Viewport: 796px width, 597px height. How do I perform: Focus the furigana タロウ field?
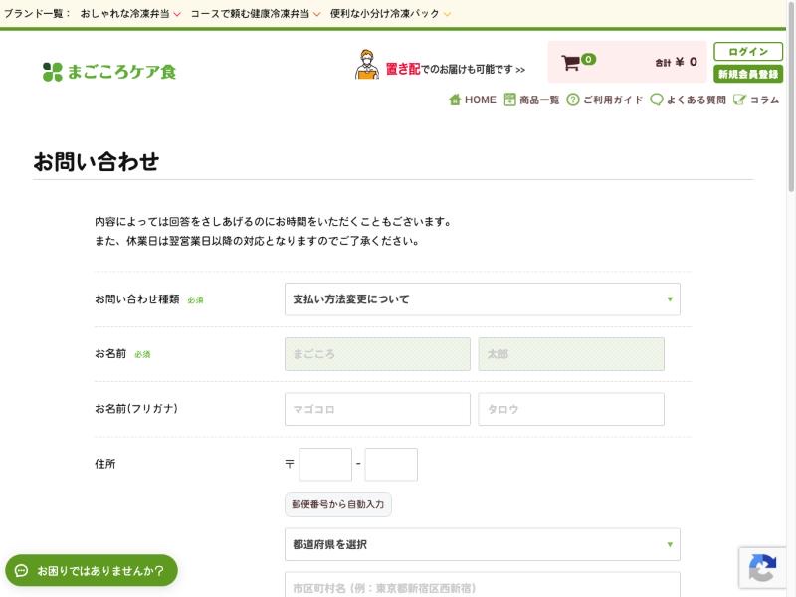coord(571,409)
